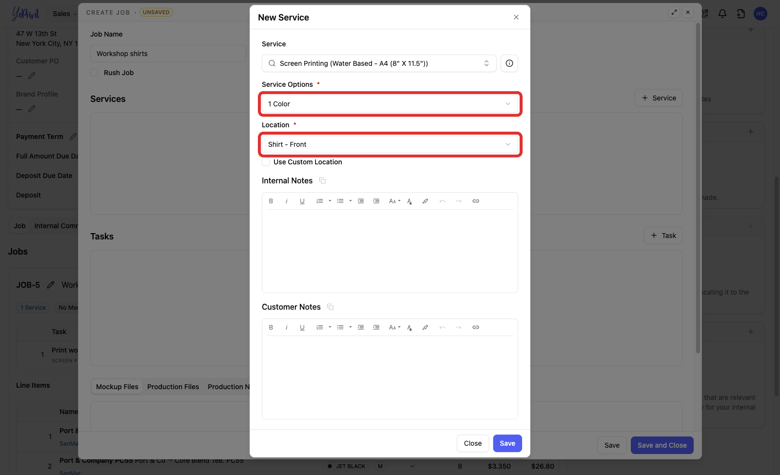Insert bullet list in Internal Notes
Image resolution: width=780 pixels, height=475 pixels.
340,201
